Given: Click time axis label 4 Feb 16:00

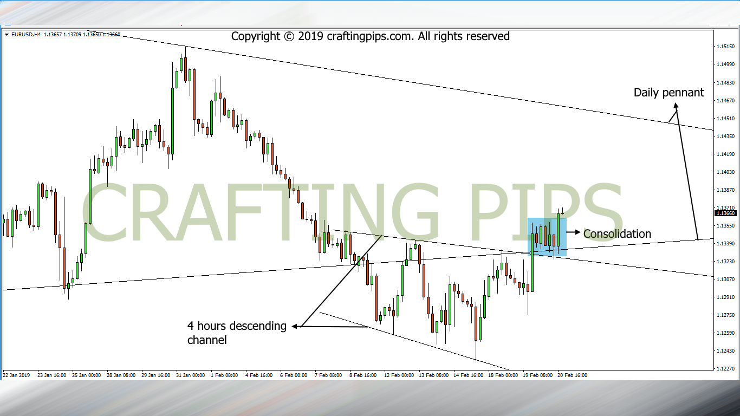Looking at the screenshot, I should pyautogui.click(x=259, y=375).
